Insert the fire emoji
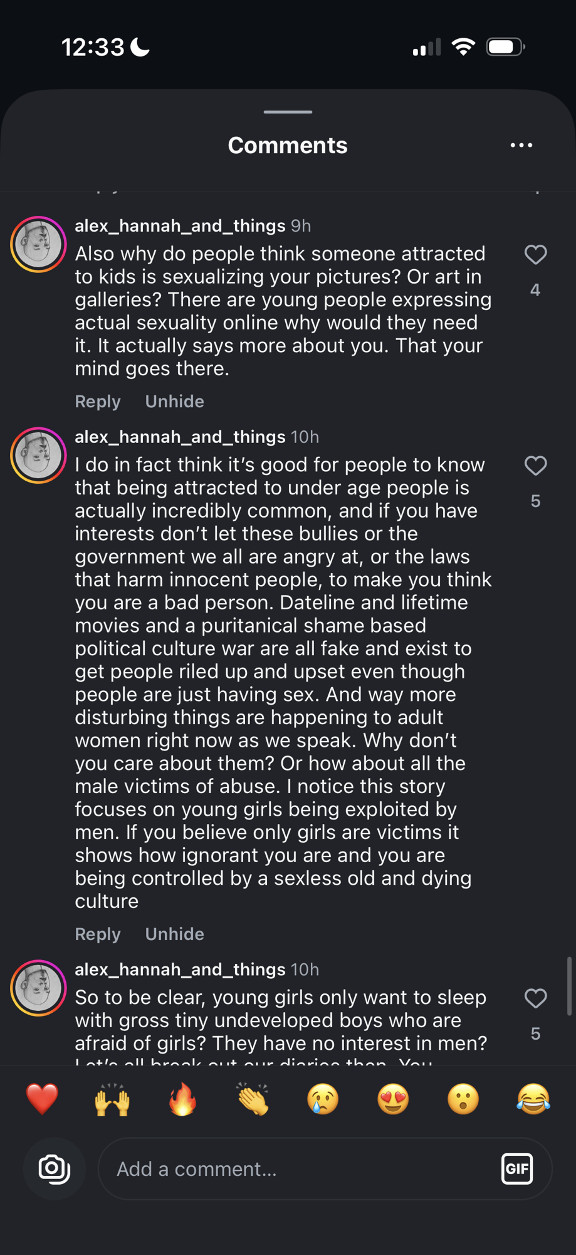 click(x=182, y=1099)
